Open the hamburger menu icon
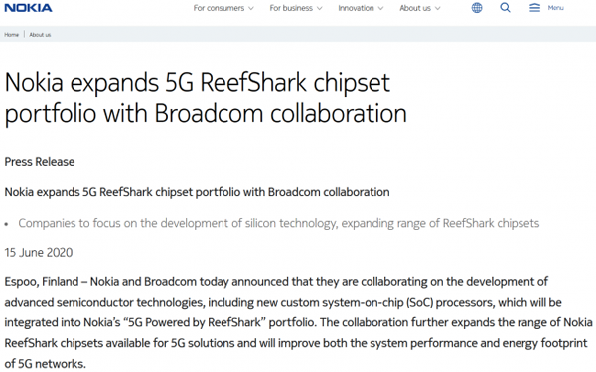The image size is (596, 372). [x=534, y=8]
